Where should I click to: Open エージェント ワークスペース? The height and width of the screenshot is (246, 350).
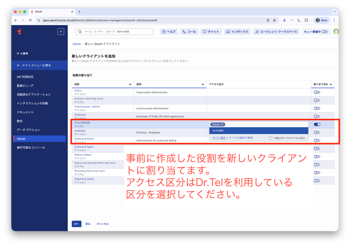pyautogui.click(x=276, y=32)
